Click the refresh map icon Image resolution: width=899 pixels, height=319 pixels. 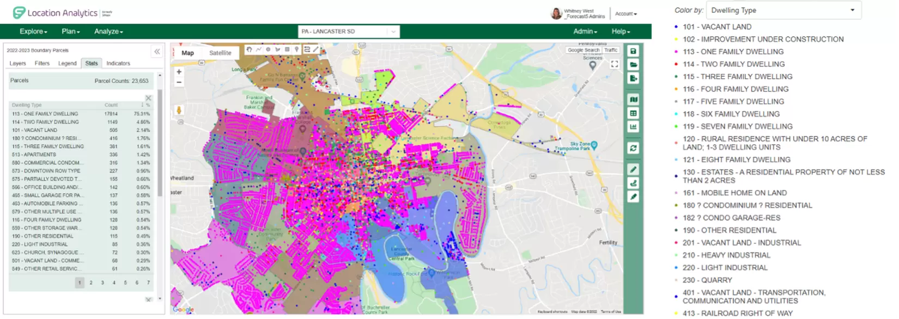633,148
